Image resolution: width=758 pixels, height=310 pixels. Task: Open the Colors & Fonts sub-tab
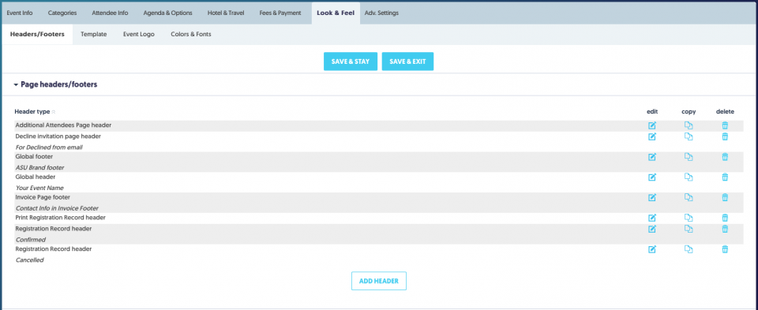click(x=191, y=34)
